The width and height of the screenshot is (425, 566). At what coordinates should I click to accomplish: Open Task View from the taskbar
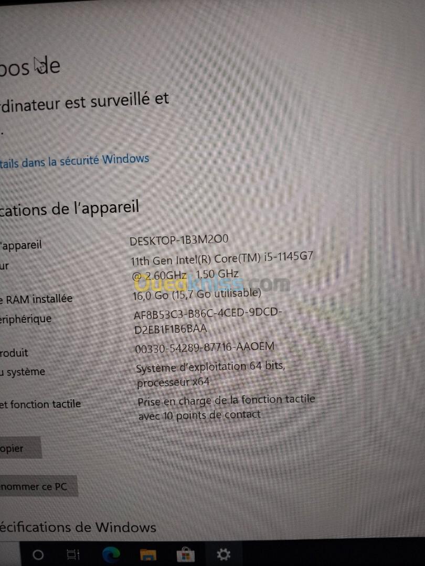tap(73, 554)
